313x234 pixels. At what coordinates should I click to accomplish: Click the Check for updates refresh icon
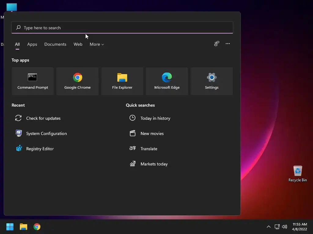coord(18,118)
